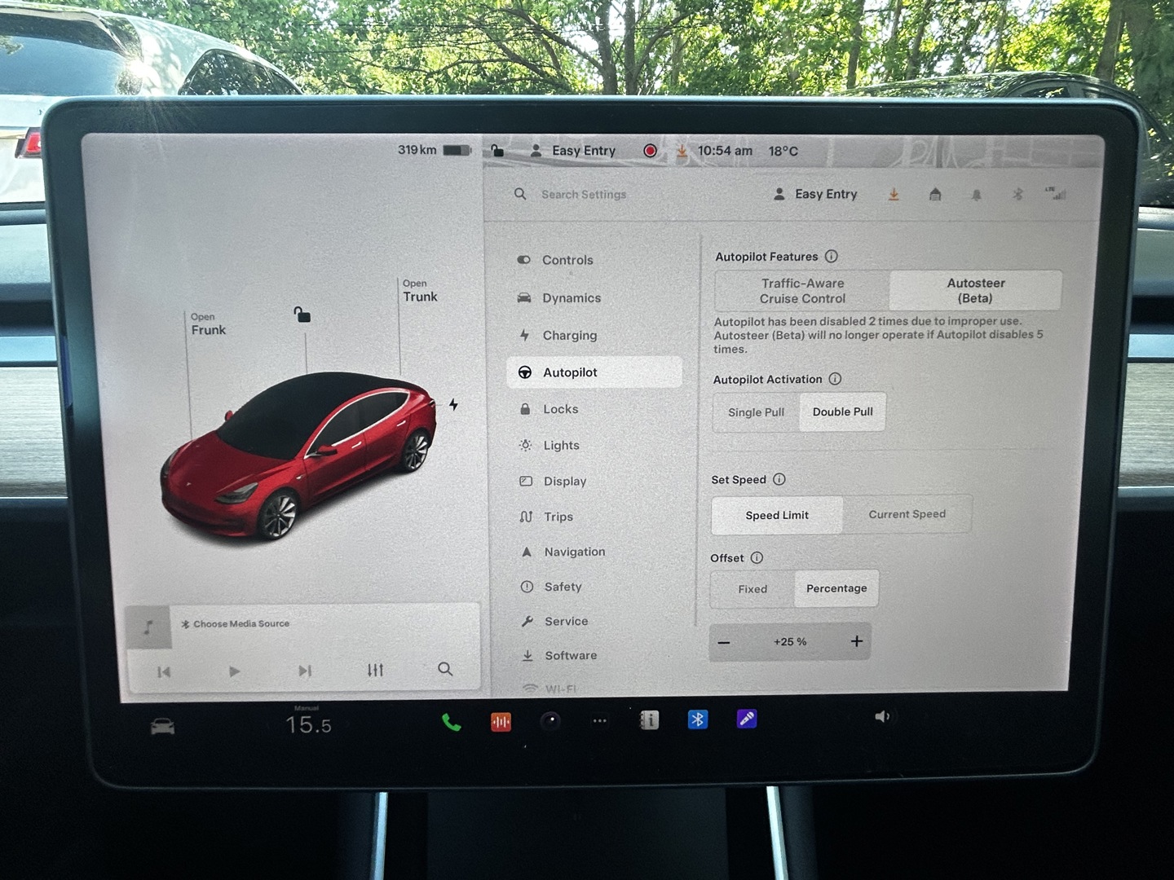Click the Search Settings field
The width and height of the screenshot is (1174, 880).
coord(584,195)
